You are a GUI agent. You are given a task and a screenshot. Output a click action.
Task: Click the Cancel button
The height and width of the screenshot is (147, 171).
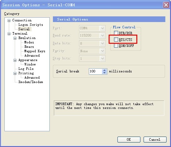(155, 139)
